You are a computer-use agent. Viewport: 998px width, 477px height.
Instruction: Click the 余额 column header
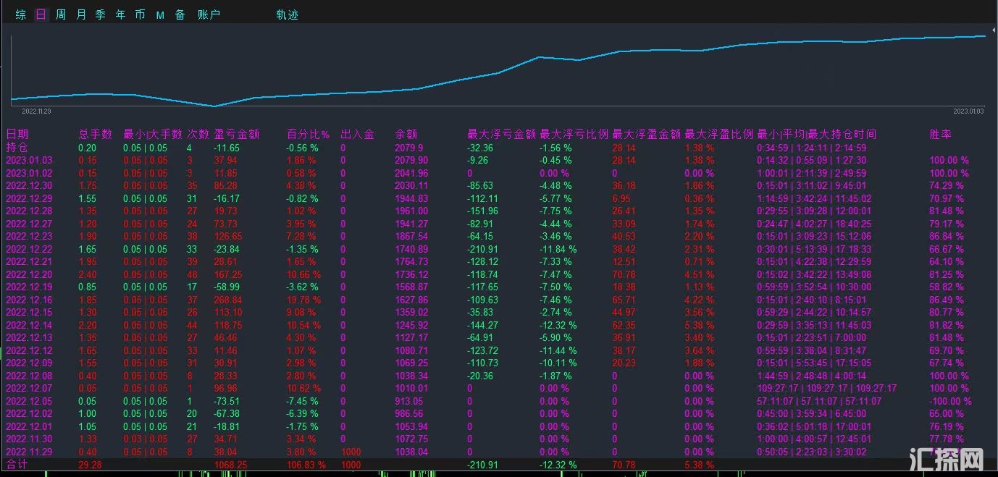click(406, 134)
